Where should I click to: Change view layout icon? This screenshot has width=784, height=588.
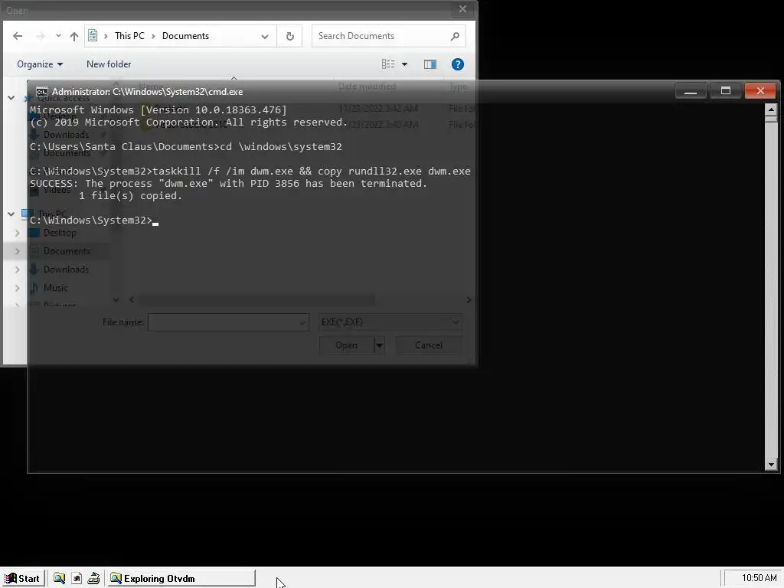coord(388,64)
